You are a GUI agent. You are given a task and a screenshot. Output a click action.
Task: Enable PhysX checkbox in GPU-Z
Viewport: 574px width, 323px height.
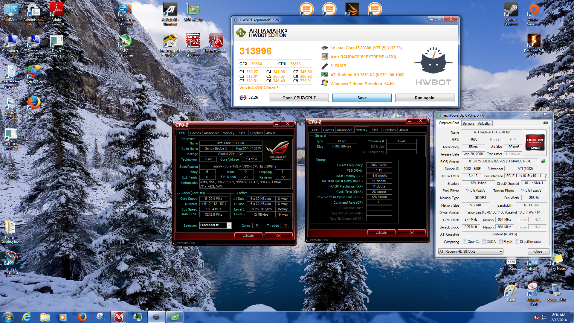tap(500, 242)
